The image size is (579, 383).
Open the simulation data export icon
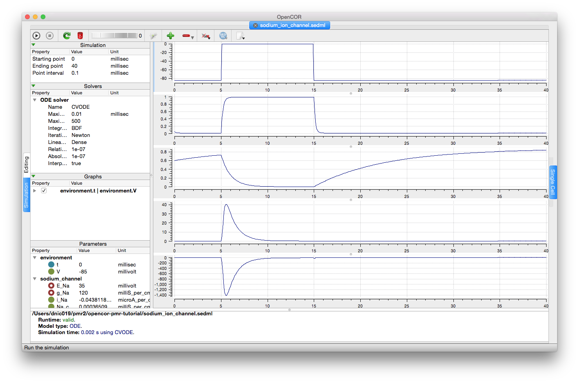pyautogui.click(x=240, y=36)
